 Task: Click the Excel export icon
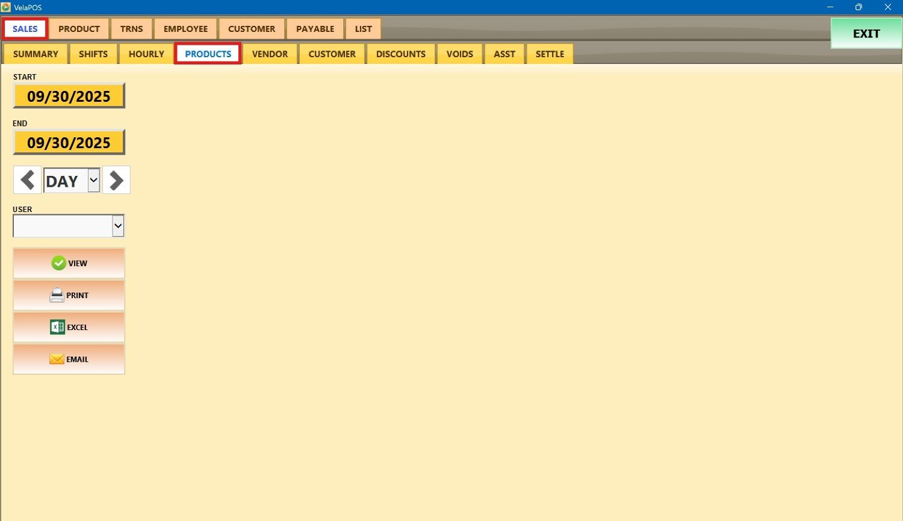[x=57, y=327]
